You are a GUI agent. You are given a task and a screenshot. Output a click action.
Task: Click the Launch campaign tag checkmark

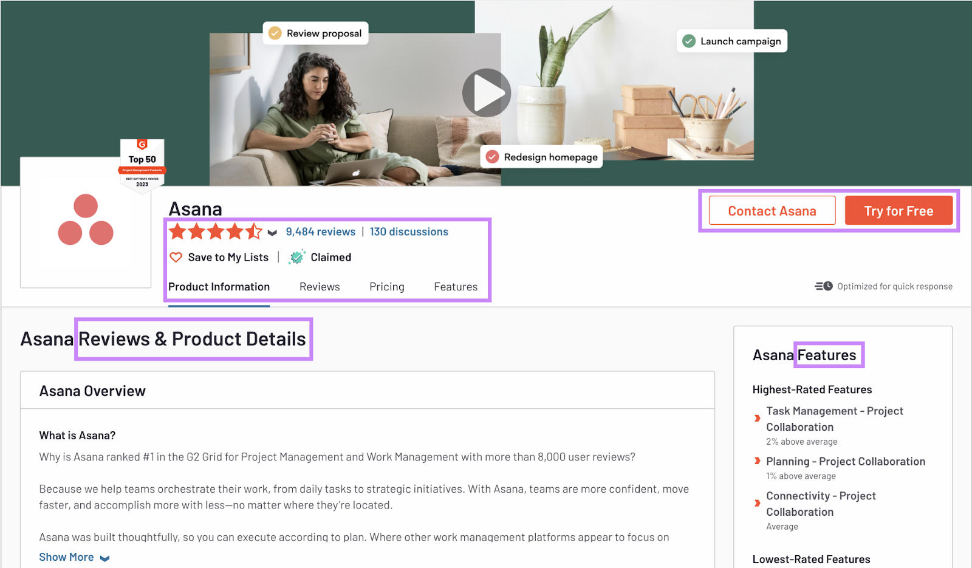tap(689, 41)
